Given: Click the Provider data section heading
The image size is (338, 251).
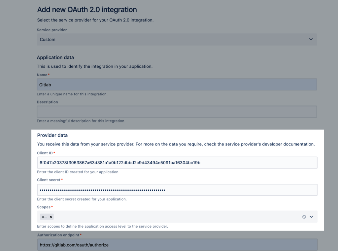Looking at the screenshot, I should click(x=52, y=135).
